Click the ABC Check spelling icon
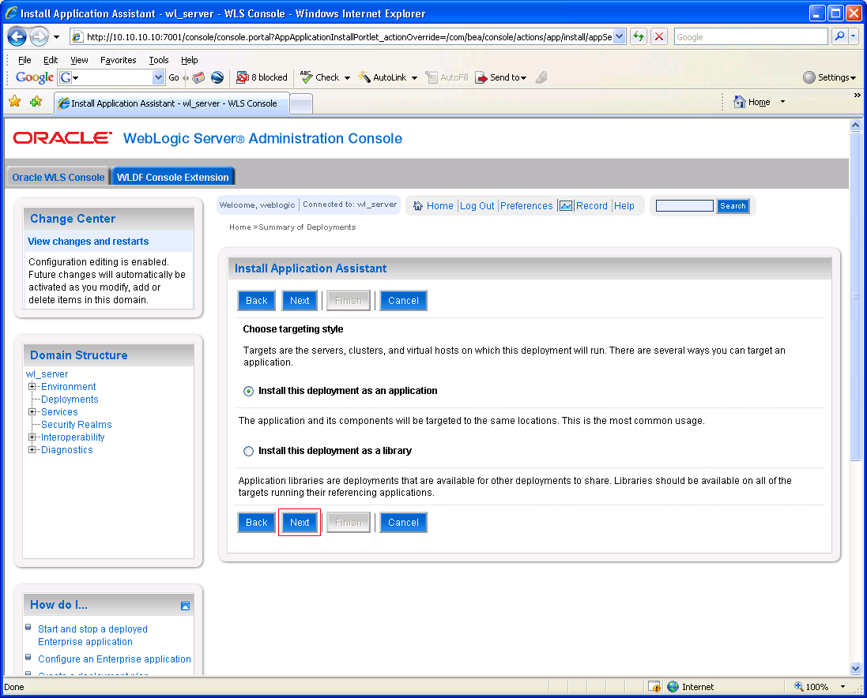 coord(306,77)
